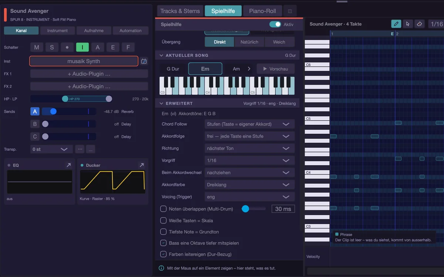The image size is (444, 277).
Task: Enable Noten überlappen (Multi-Drum) checkbox
Action: (163, 209)
